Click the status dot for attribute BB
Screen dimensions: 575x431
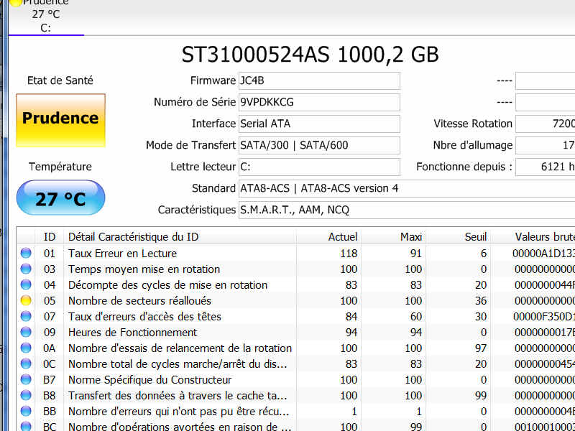pyautogui.click(x=26, y=411)
